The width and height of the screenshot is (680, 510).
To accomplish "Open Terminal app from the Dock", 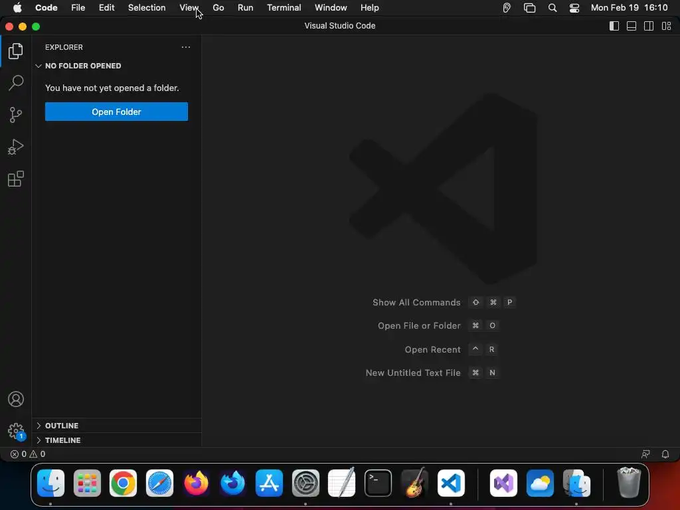I will pyautogui.click(x=378, y=483).
